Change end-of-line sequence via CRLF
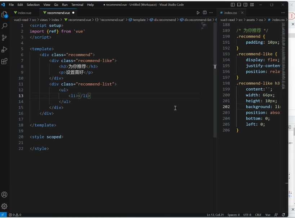Screen dimensions: 295x218 [258, 215]
